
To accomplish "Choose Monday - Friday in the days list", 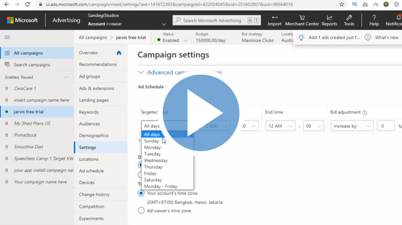I will (167, 186).
